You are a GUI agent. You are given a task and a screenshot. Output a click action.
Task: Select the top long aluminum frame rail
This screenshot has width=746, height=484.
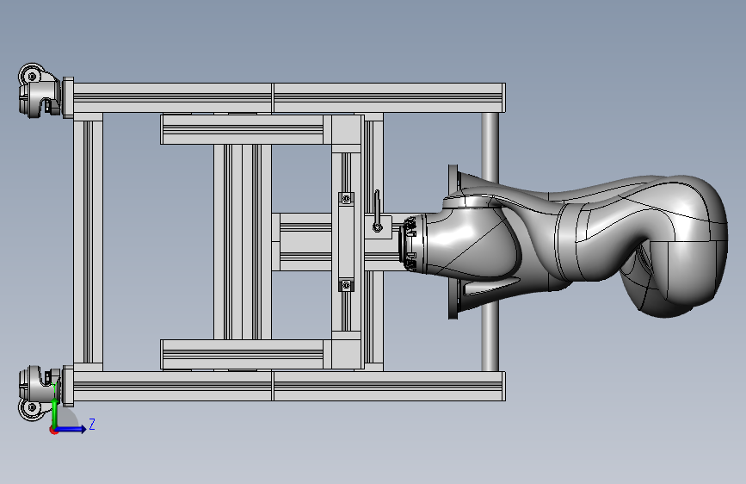[289, 97]
